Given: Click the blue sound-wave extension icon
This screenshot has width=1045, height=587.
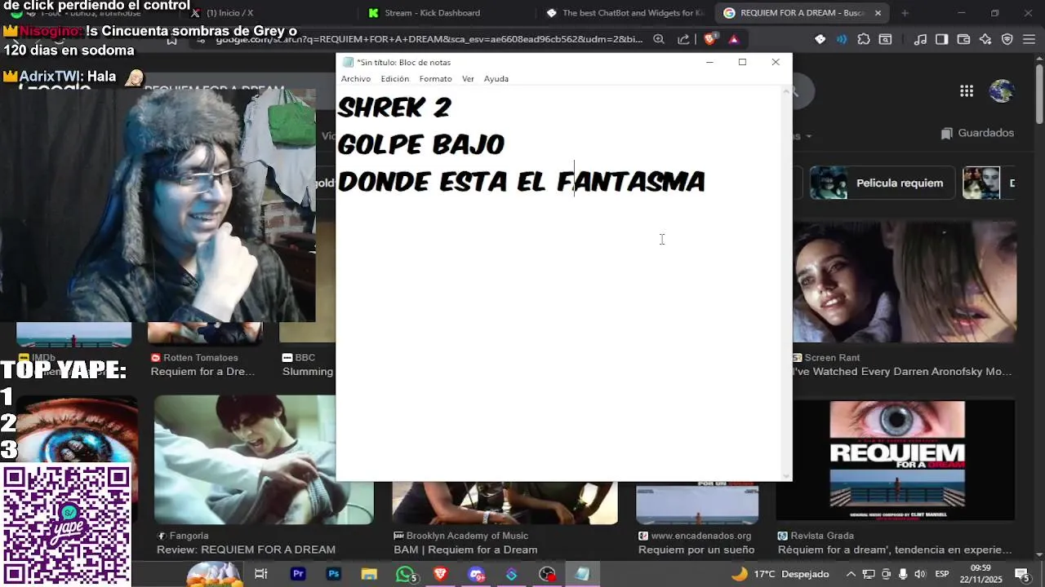Looking at the screenshot, I should [842, 39].
